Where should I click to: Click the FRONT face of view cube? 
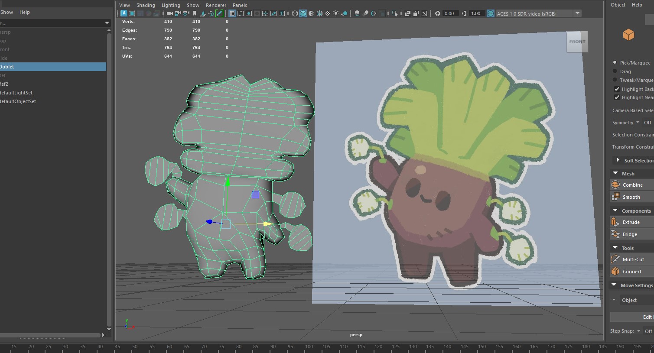(x=577, y=42)
